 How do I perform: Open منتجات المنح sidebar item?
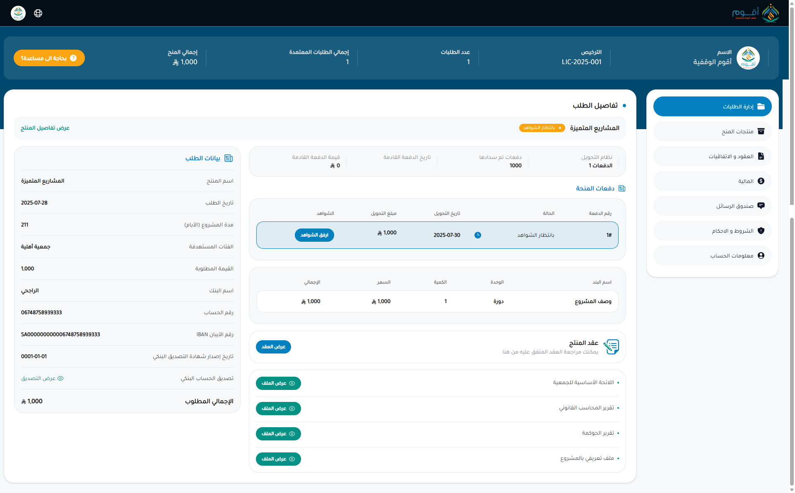click(712, 132)
